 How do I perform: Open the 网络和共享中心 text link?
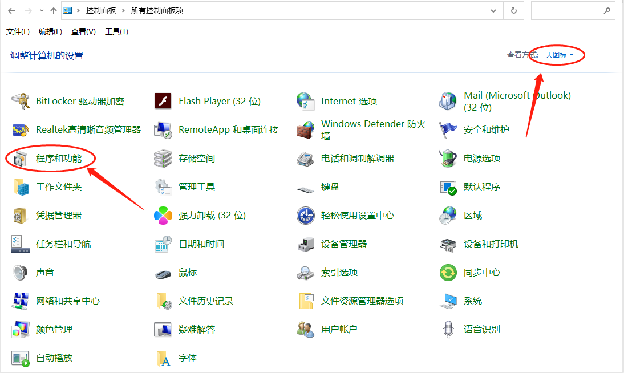pyautogui.click(x=68, y=301)
